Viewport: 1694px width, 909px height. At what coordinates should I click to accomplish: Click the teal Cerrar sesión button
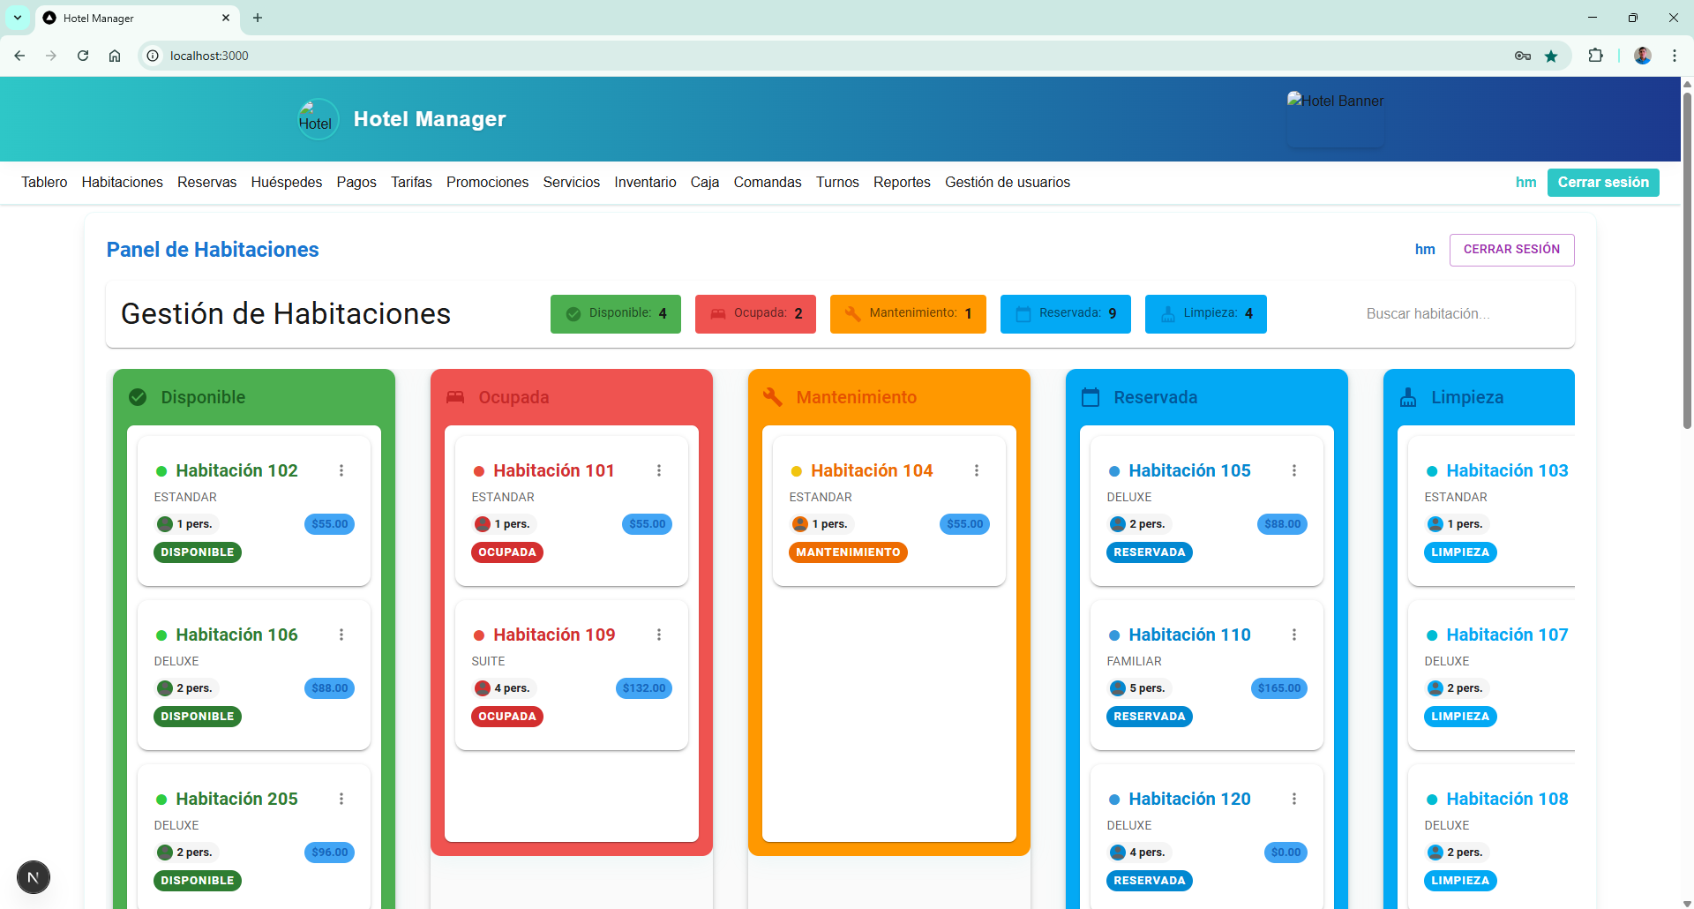click(x=1602, y=182)
